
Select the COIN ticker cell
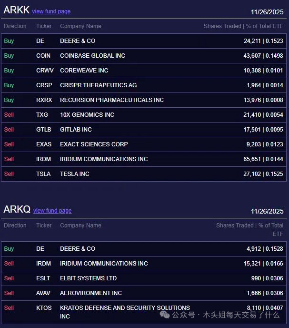(x=43, y=56)
